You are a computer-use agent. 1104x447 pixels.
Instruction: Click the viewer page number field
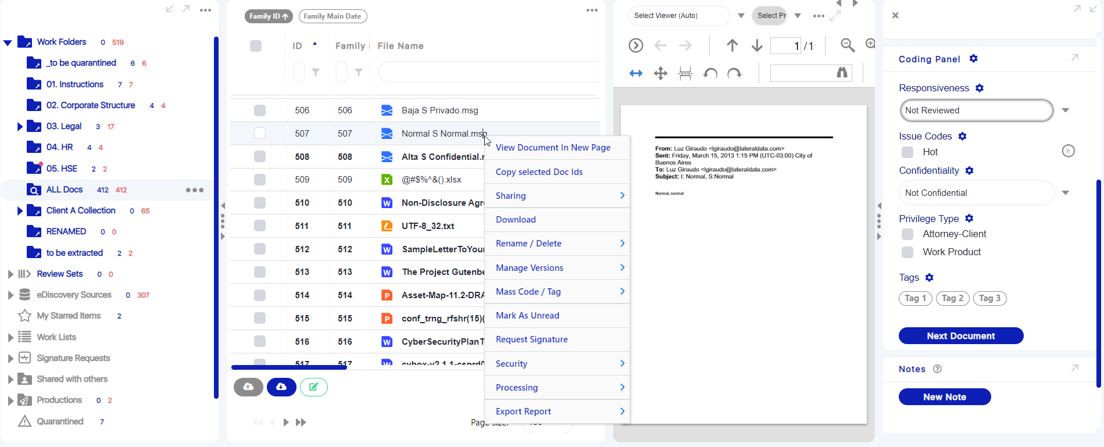click(786, 45)
